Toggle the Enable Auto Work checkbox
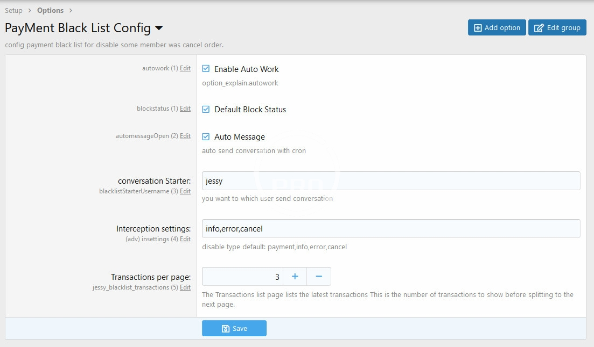594x347 pixels. [x=206, y=69]
